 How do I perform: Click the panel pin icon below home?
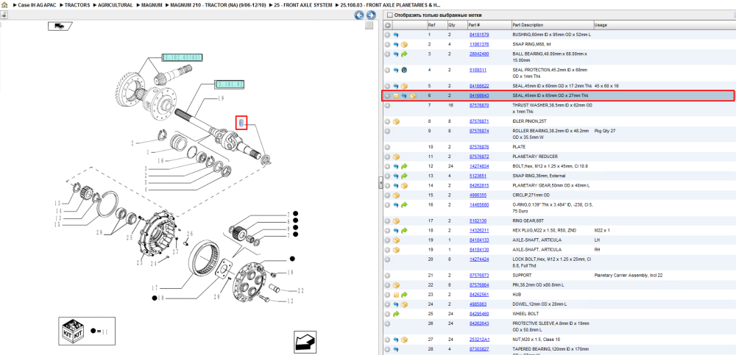tap(4, 15)
